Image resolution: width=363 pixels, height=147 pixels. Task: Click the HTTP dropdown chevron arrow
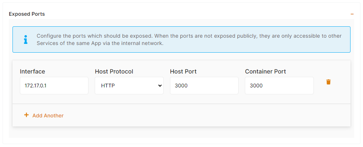tap(160, 86)
